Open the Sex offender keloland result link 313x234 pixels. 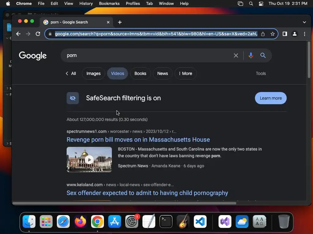(x=147, y=193)
